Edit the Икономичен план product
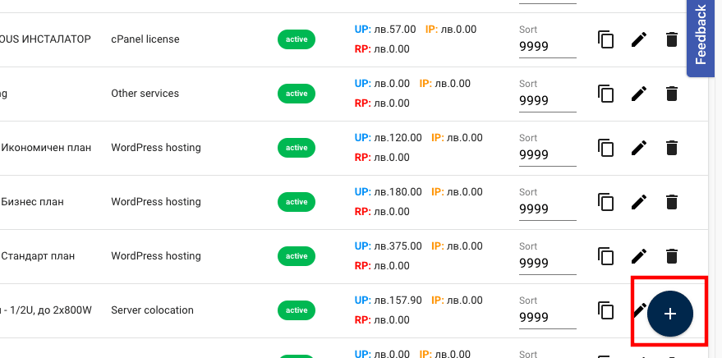This screenshot has width=722, height=358. click(639, 148)
